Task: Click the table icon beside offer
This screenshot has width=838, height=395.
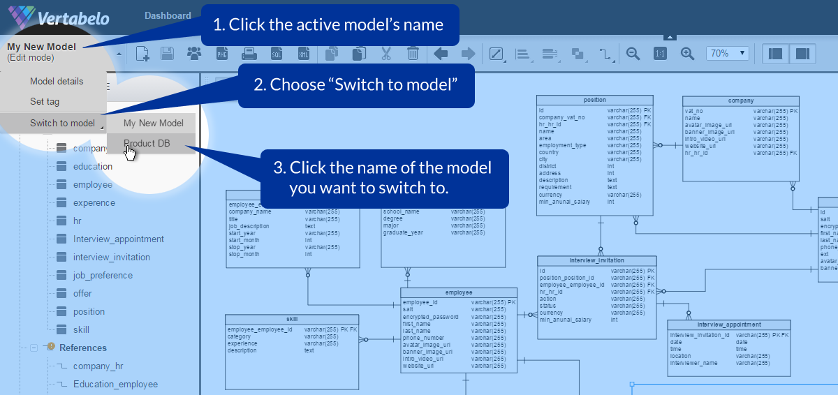Action: pyautogui.click(x=61, y=293)
